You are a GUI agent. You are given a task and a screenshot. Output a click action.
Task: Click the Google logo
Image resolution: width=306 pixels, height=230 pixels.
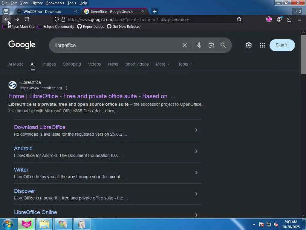pos(22,45)
